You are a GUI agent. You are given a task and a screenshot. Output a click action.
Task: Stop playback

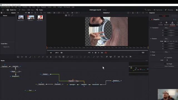click(96, 52)
